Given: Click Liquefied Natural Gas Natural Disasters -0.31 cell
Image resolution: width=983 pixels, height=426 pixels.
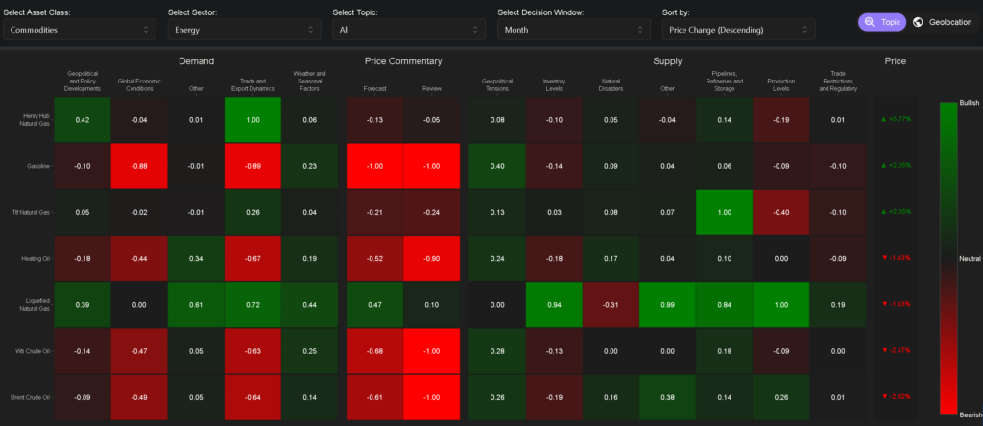Looking at the screenshot, I should click(x=611, y=304).
